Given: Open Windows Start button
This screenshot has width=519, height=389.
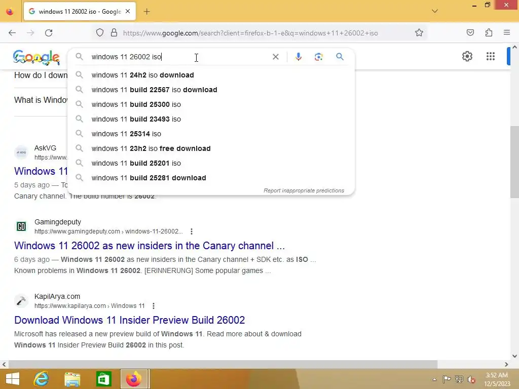Looking at the screenshot, I should (13, 379).
